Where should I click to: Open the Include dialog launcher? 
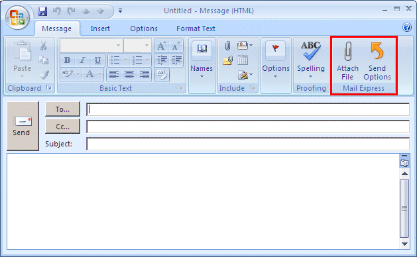253,87
